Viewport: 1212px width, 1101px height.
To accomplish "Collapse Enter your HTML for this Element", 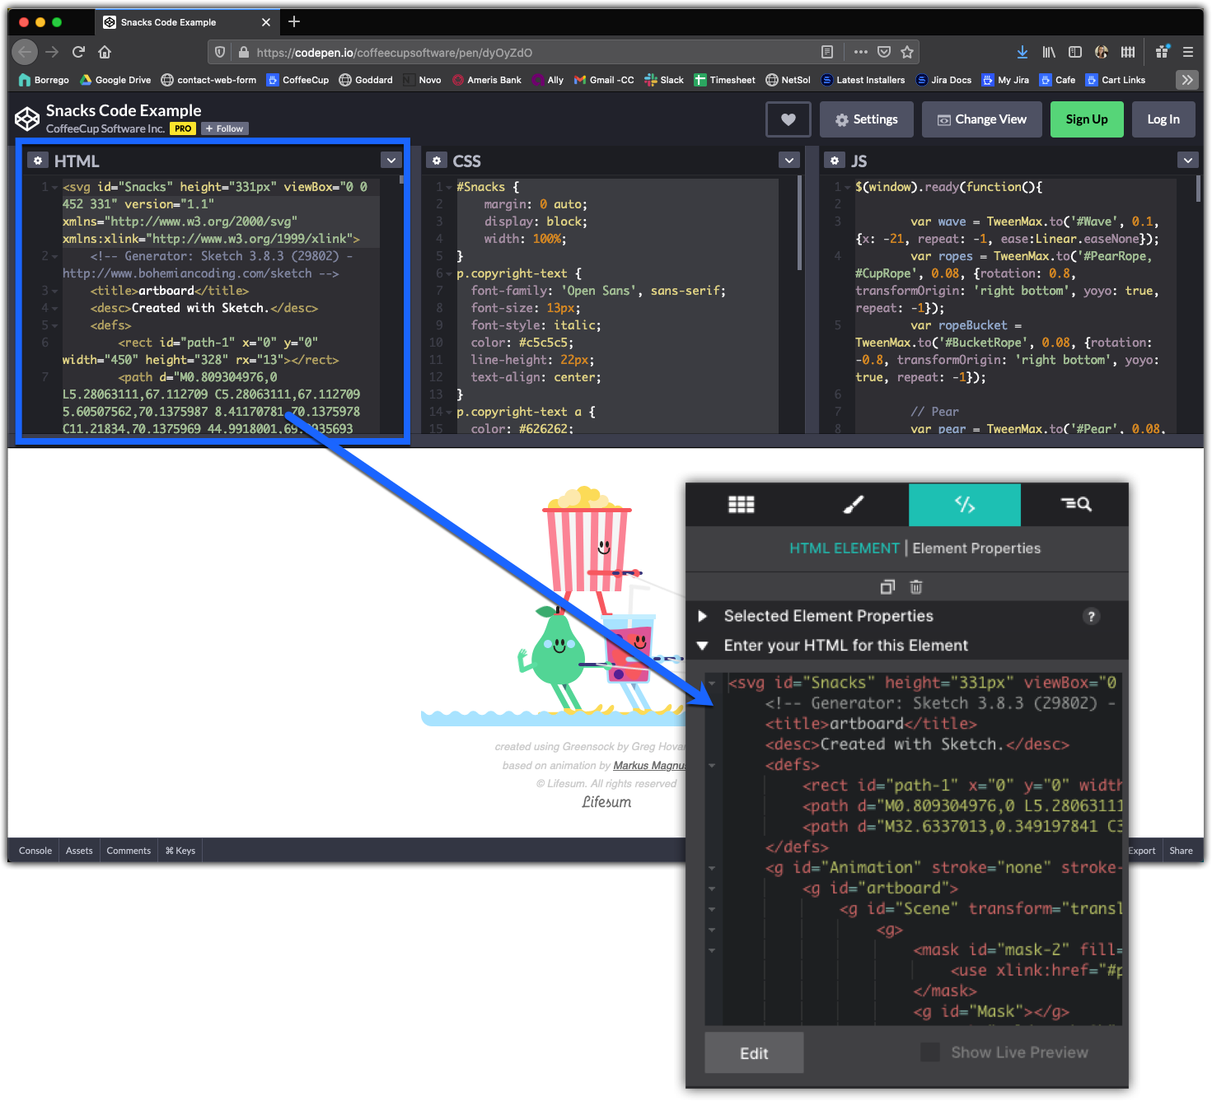I will tap(703, 646).
